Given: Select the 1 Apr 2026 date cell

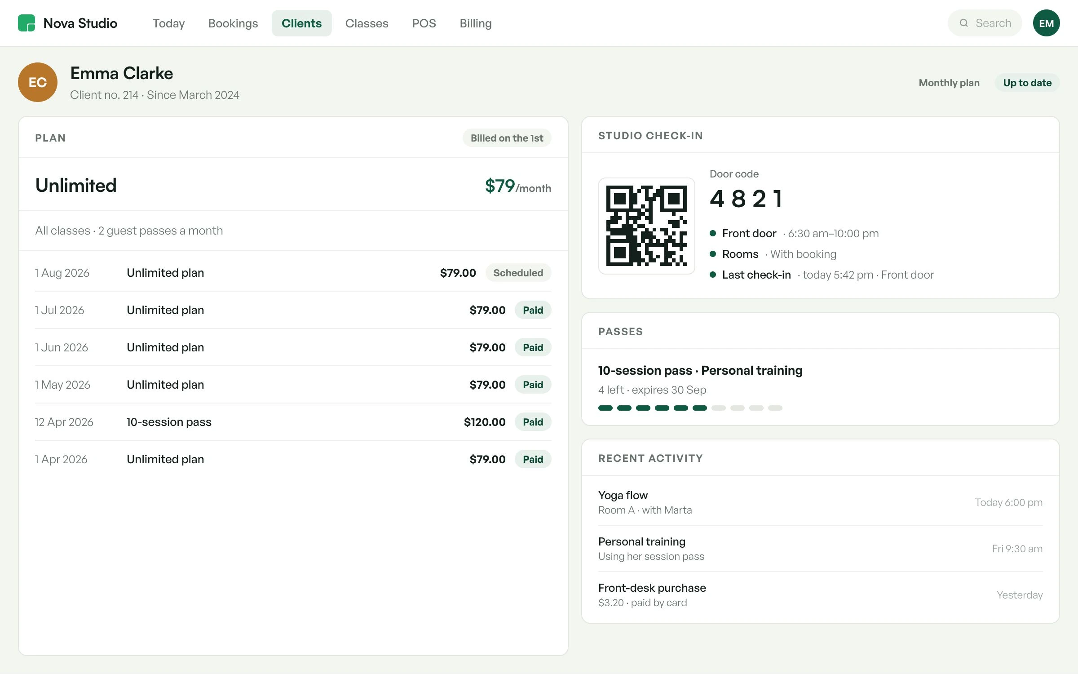Looking at the screenshot, I should pyautogui.click(x=61, y=459).
